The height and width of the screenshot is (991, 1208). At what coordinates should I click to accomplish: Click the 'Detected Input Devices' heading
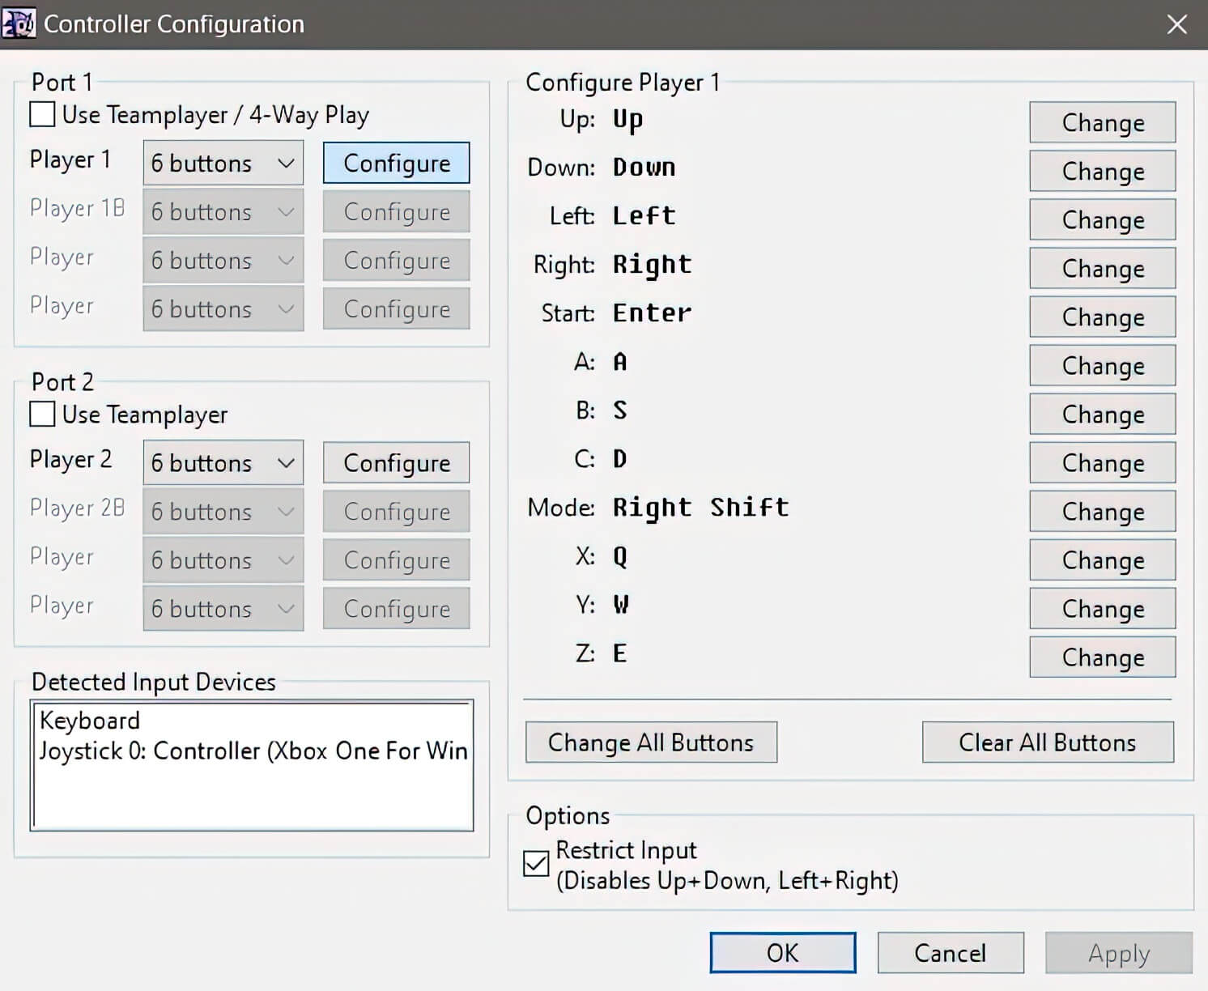pyautogui.click(x=154, y=682)
